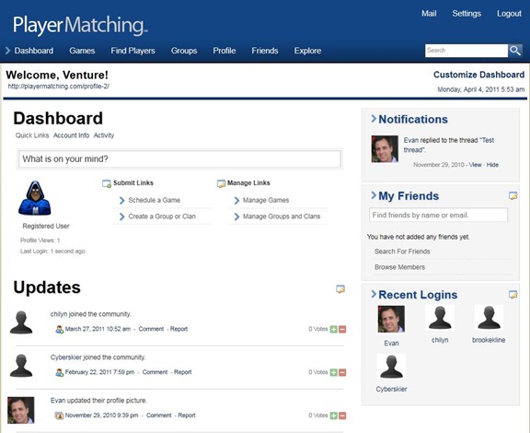Switch to the Activity tab
The height and width of the screenshot is (433, 530).
pyautogui.click(x=104, y=135)
